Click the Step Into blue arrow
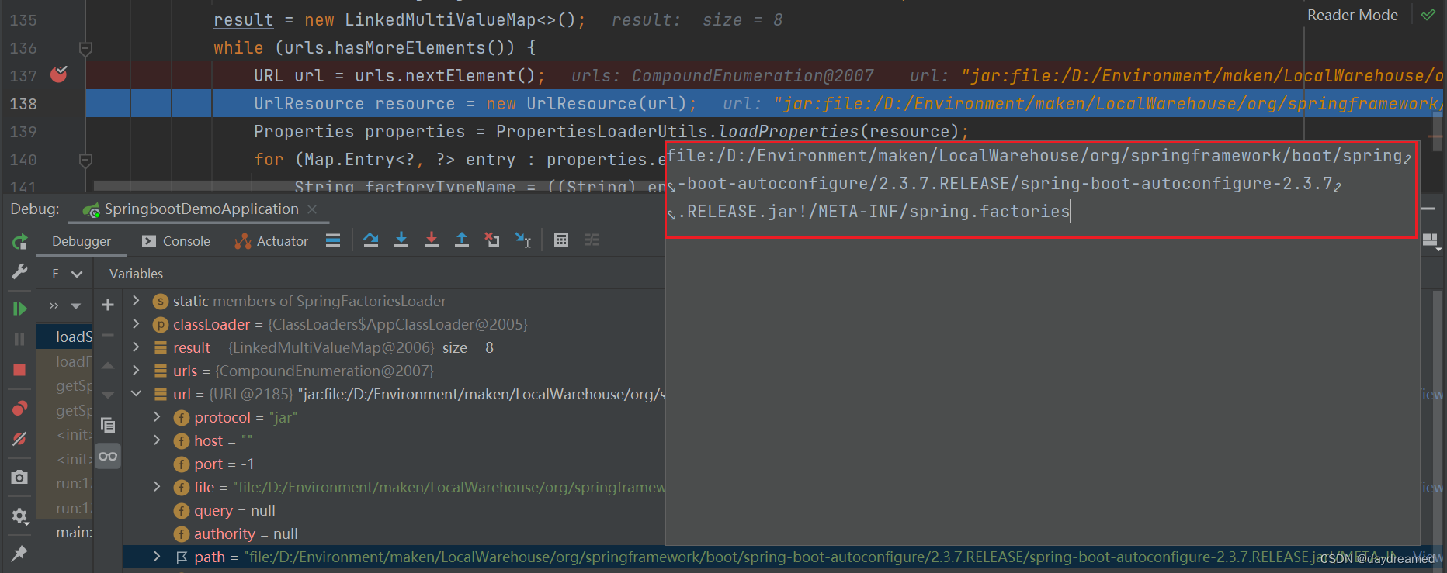The image size is (1447, 573). tap(401, 240)
